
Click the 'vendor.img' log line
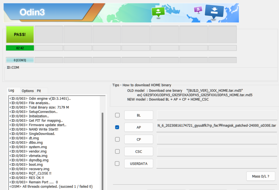click(28, 151)
